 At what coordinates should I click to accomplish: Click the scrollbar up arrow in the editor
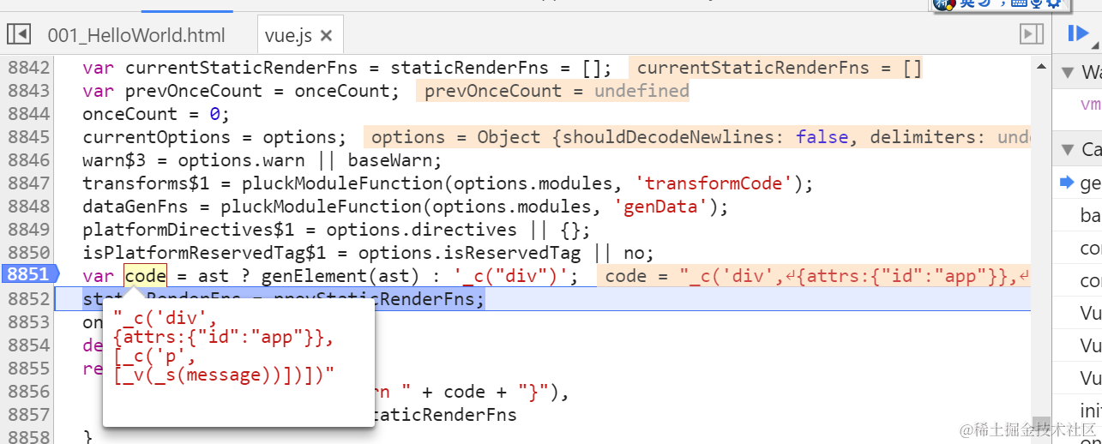[1041, 65]
